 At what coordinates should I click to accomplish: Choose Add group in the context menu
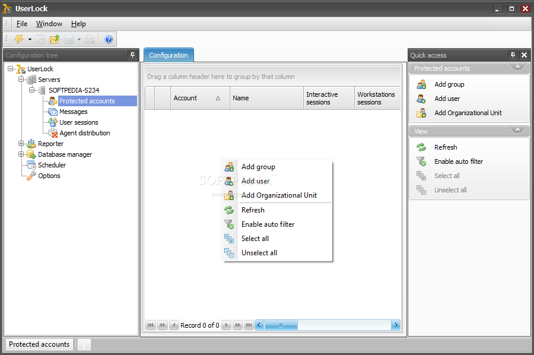click(276, 167)
